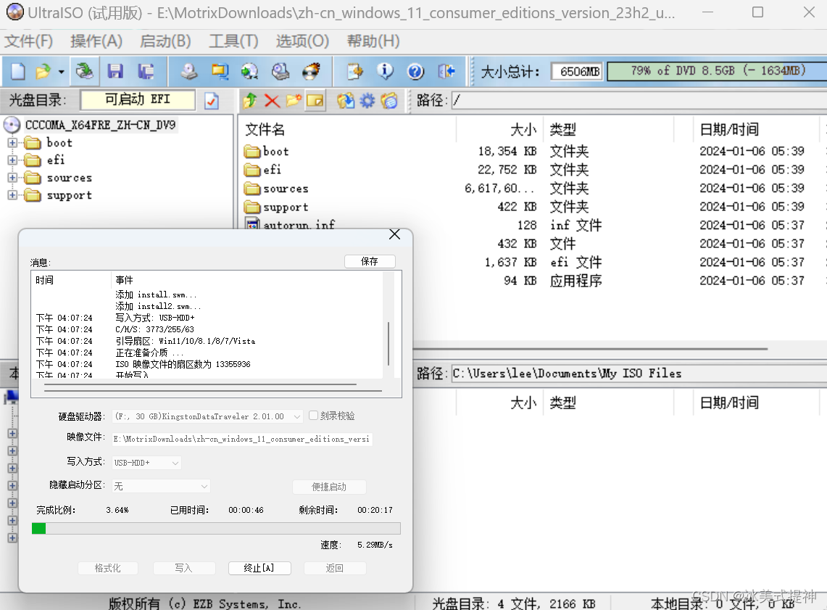Click the 便捷启动 button
This screenshot has height=610, width=827.
pos(329,487)
